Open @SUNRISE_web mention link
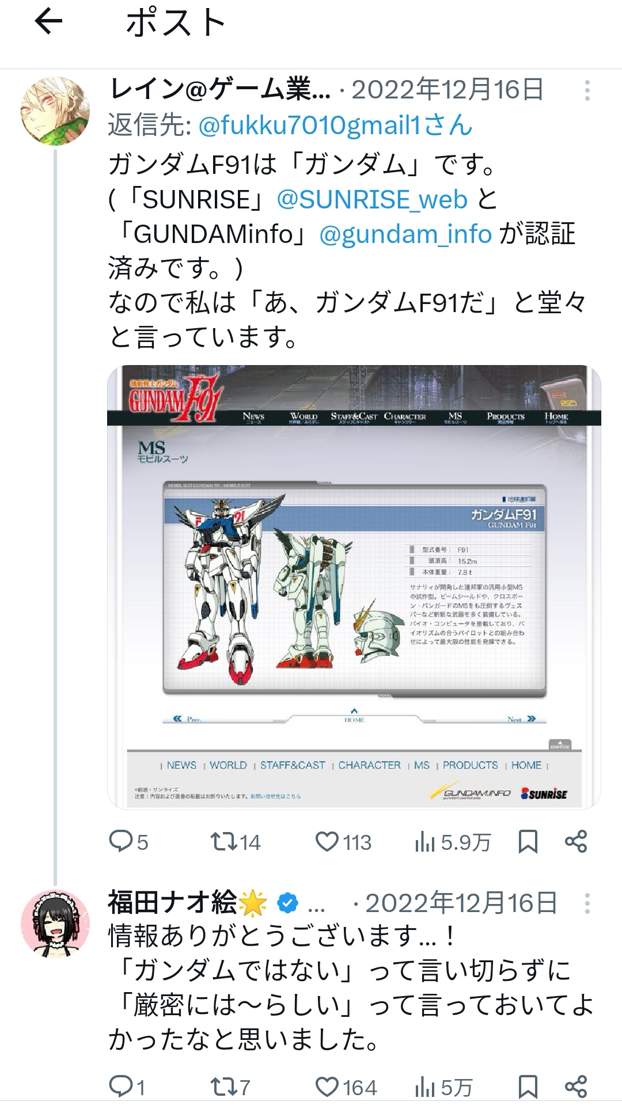This screenshot has height=1109, width=622. click(x=372, y=199)
